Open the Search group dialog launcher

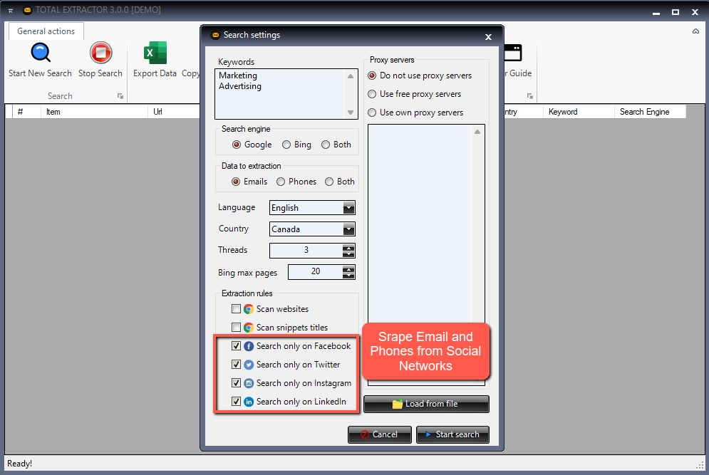click(x=120, y=96)
